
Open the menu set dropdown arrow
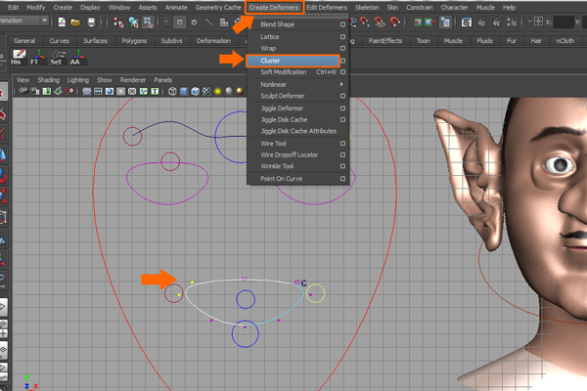(44, 21)
